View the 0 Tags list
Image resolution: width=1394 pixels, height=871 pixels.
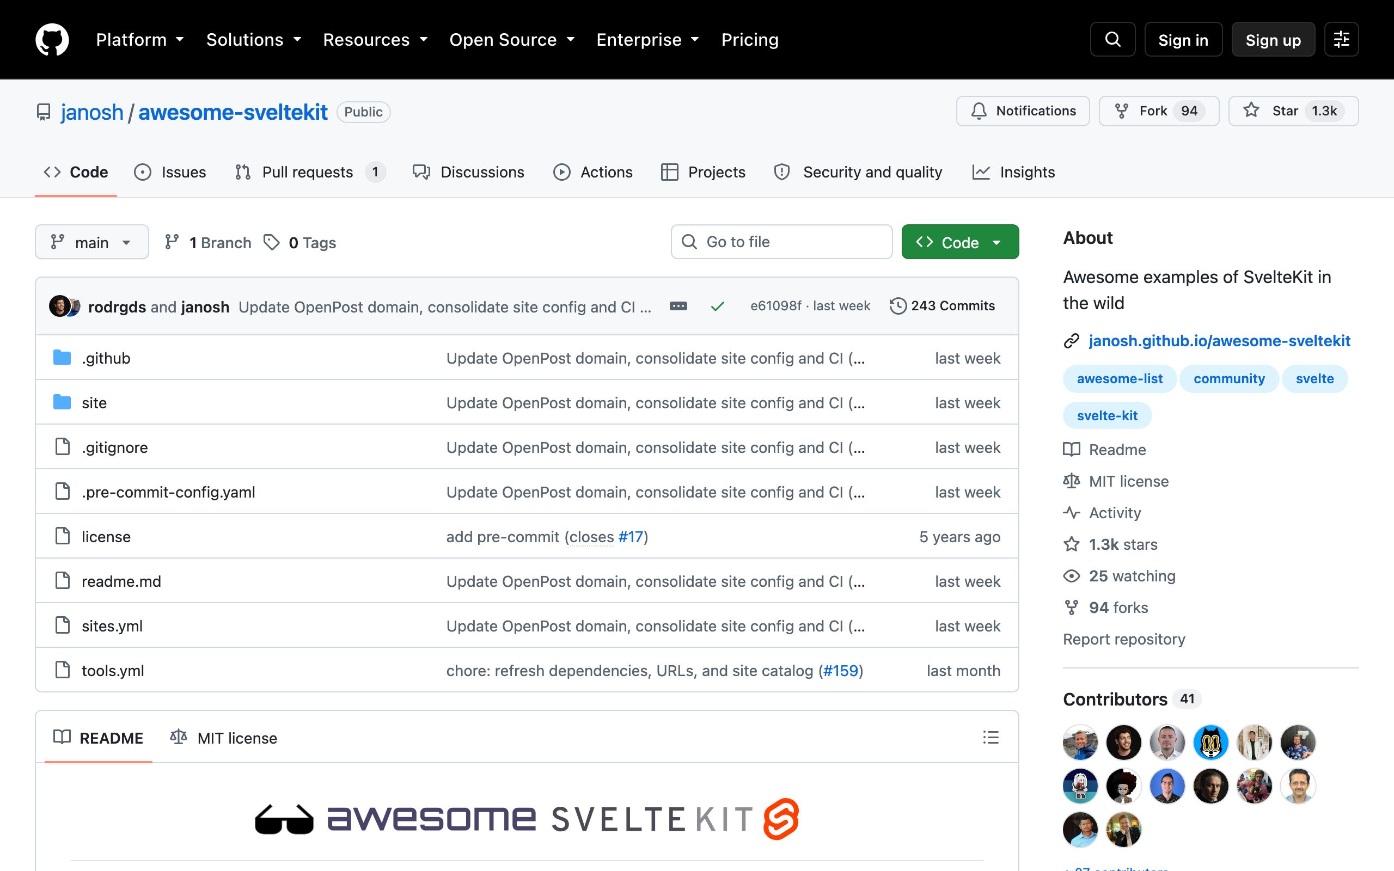[299, 243]
